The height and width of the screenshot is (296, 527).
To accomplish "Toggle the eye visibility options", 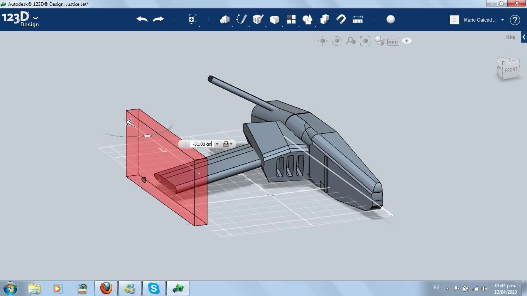I will (x=407, y=40).
